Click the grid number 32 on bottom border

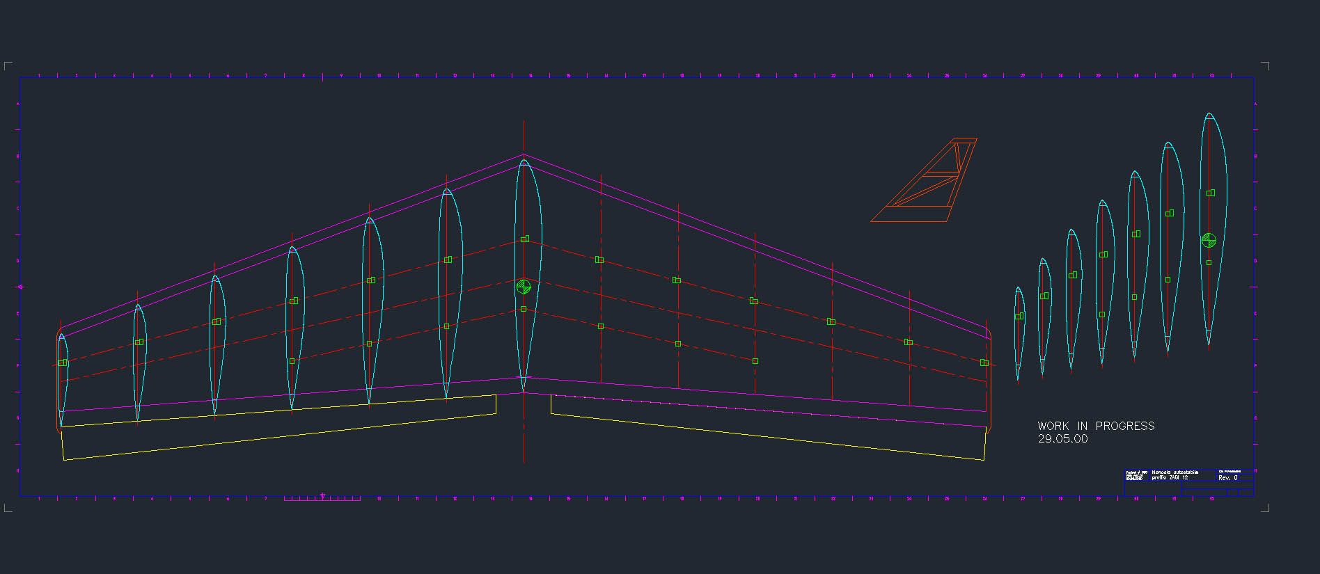(x=1211, y=499)
